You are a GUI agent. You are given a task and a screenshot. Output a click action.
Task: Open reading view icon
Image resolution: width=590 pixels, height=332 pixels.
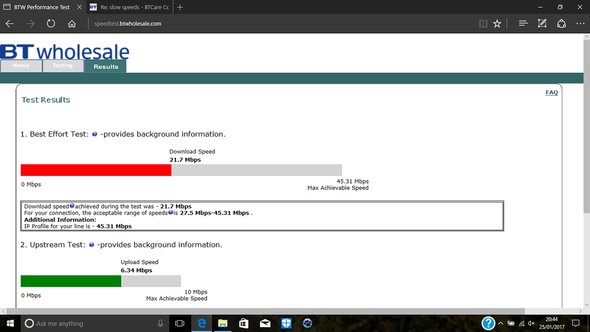tap(483, 24)
